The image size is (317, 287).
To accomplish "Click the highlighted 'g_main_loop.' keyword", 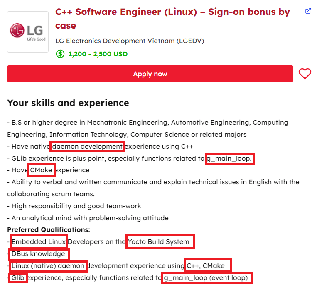I will tap(230, 159).
